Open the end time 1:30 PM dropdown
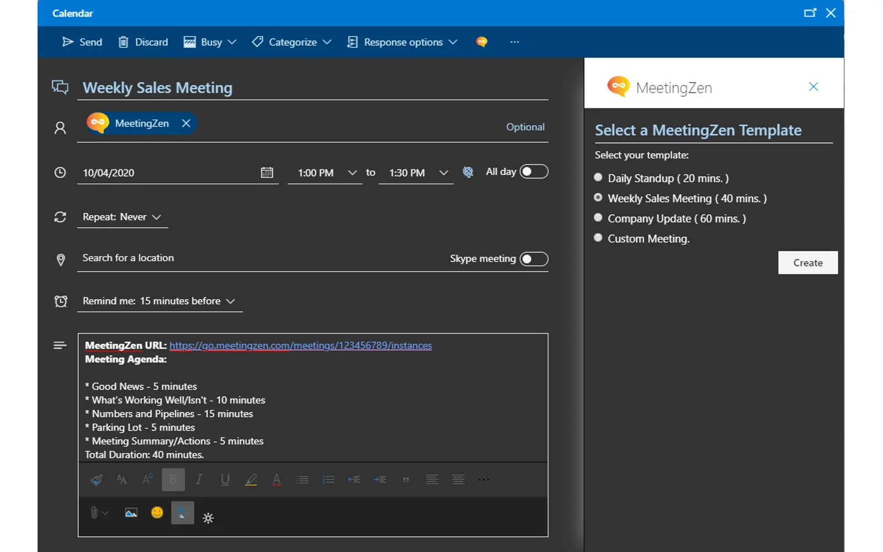Viewport: 883px width, 552px height. (416, 173)
